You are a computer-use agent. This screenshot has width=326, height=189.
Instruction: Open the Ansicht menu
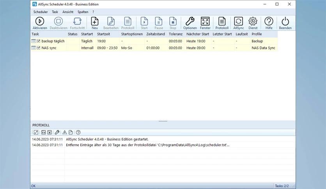(x=68, y=12)
